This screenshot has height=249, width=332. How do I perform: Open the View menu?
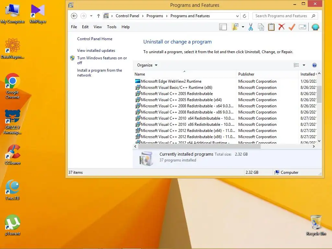click(x=98, y=27)
